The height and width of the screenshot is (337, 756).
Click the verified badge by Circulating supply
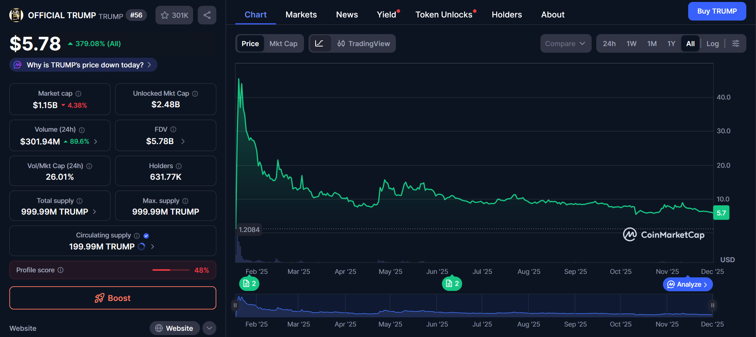[x=146, y=236]
